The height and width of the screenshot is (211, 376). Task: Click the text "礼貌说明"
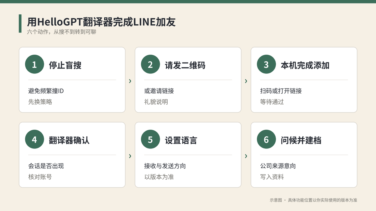156,102
